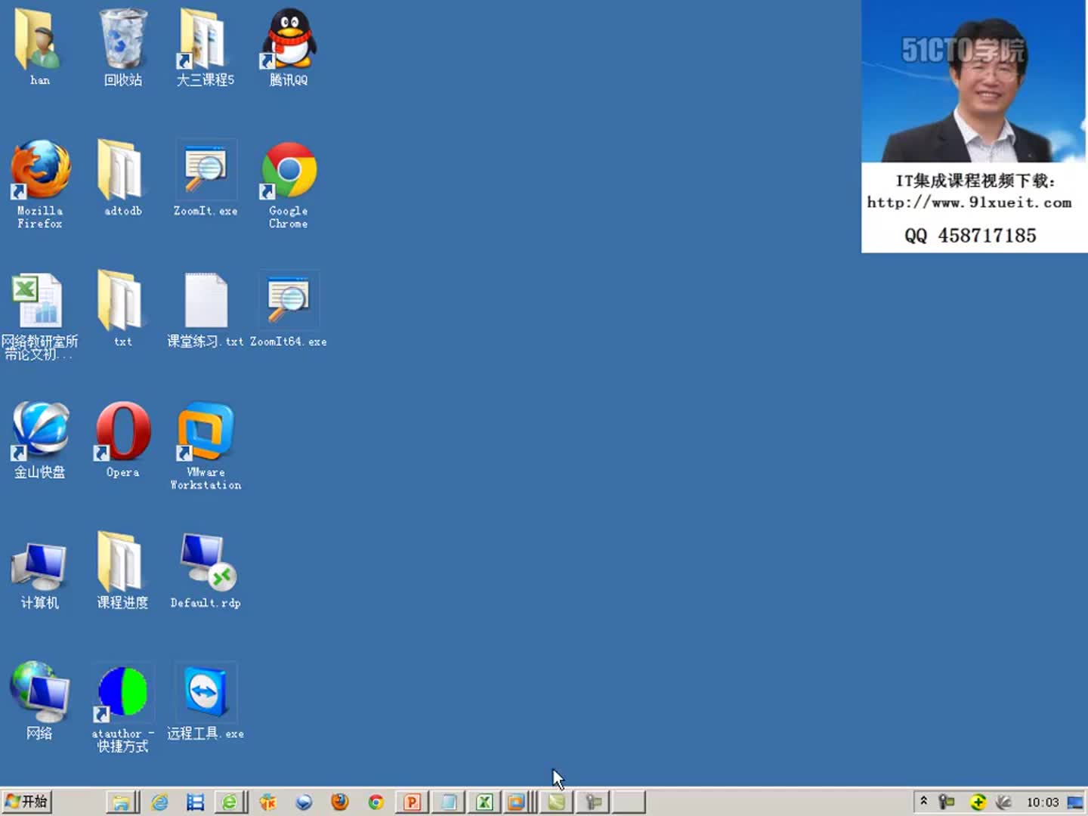Screen dimensions: 1088x816
Task: Select the Recycle Bin (回收站) icon
Action: pyautogui.click(x=122, y=47)
